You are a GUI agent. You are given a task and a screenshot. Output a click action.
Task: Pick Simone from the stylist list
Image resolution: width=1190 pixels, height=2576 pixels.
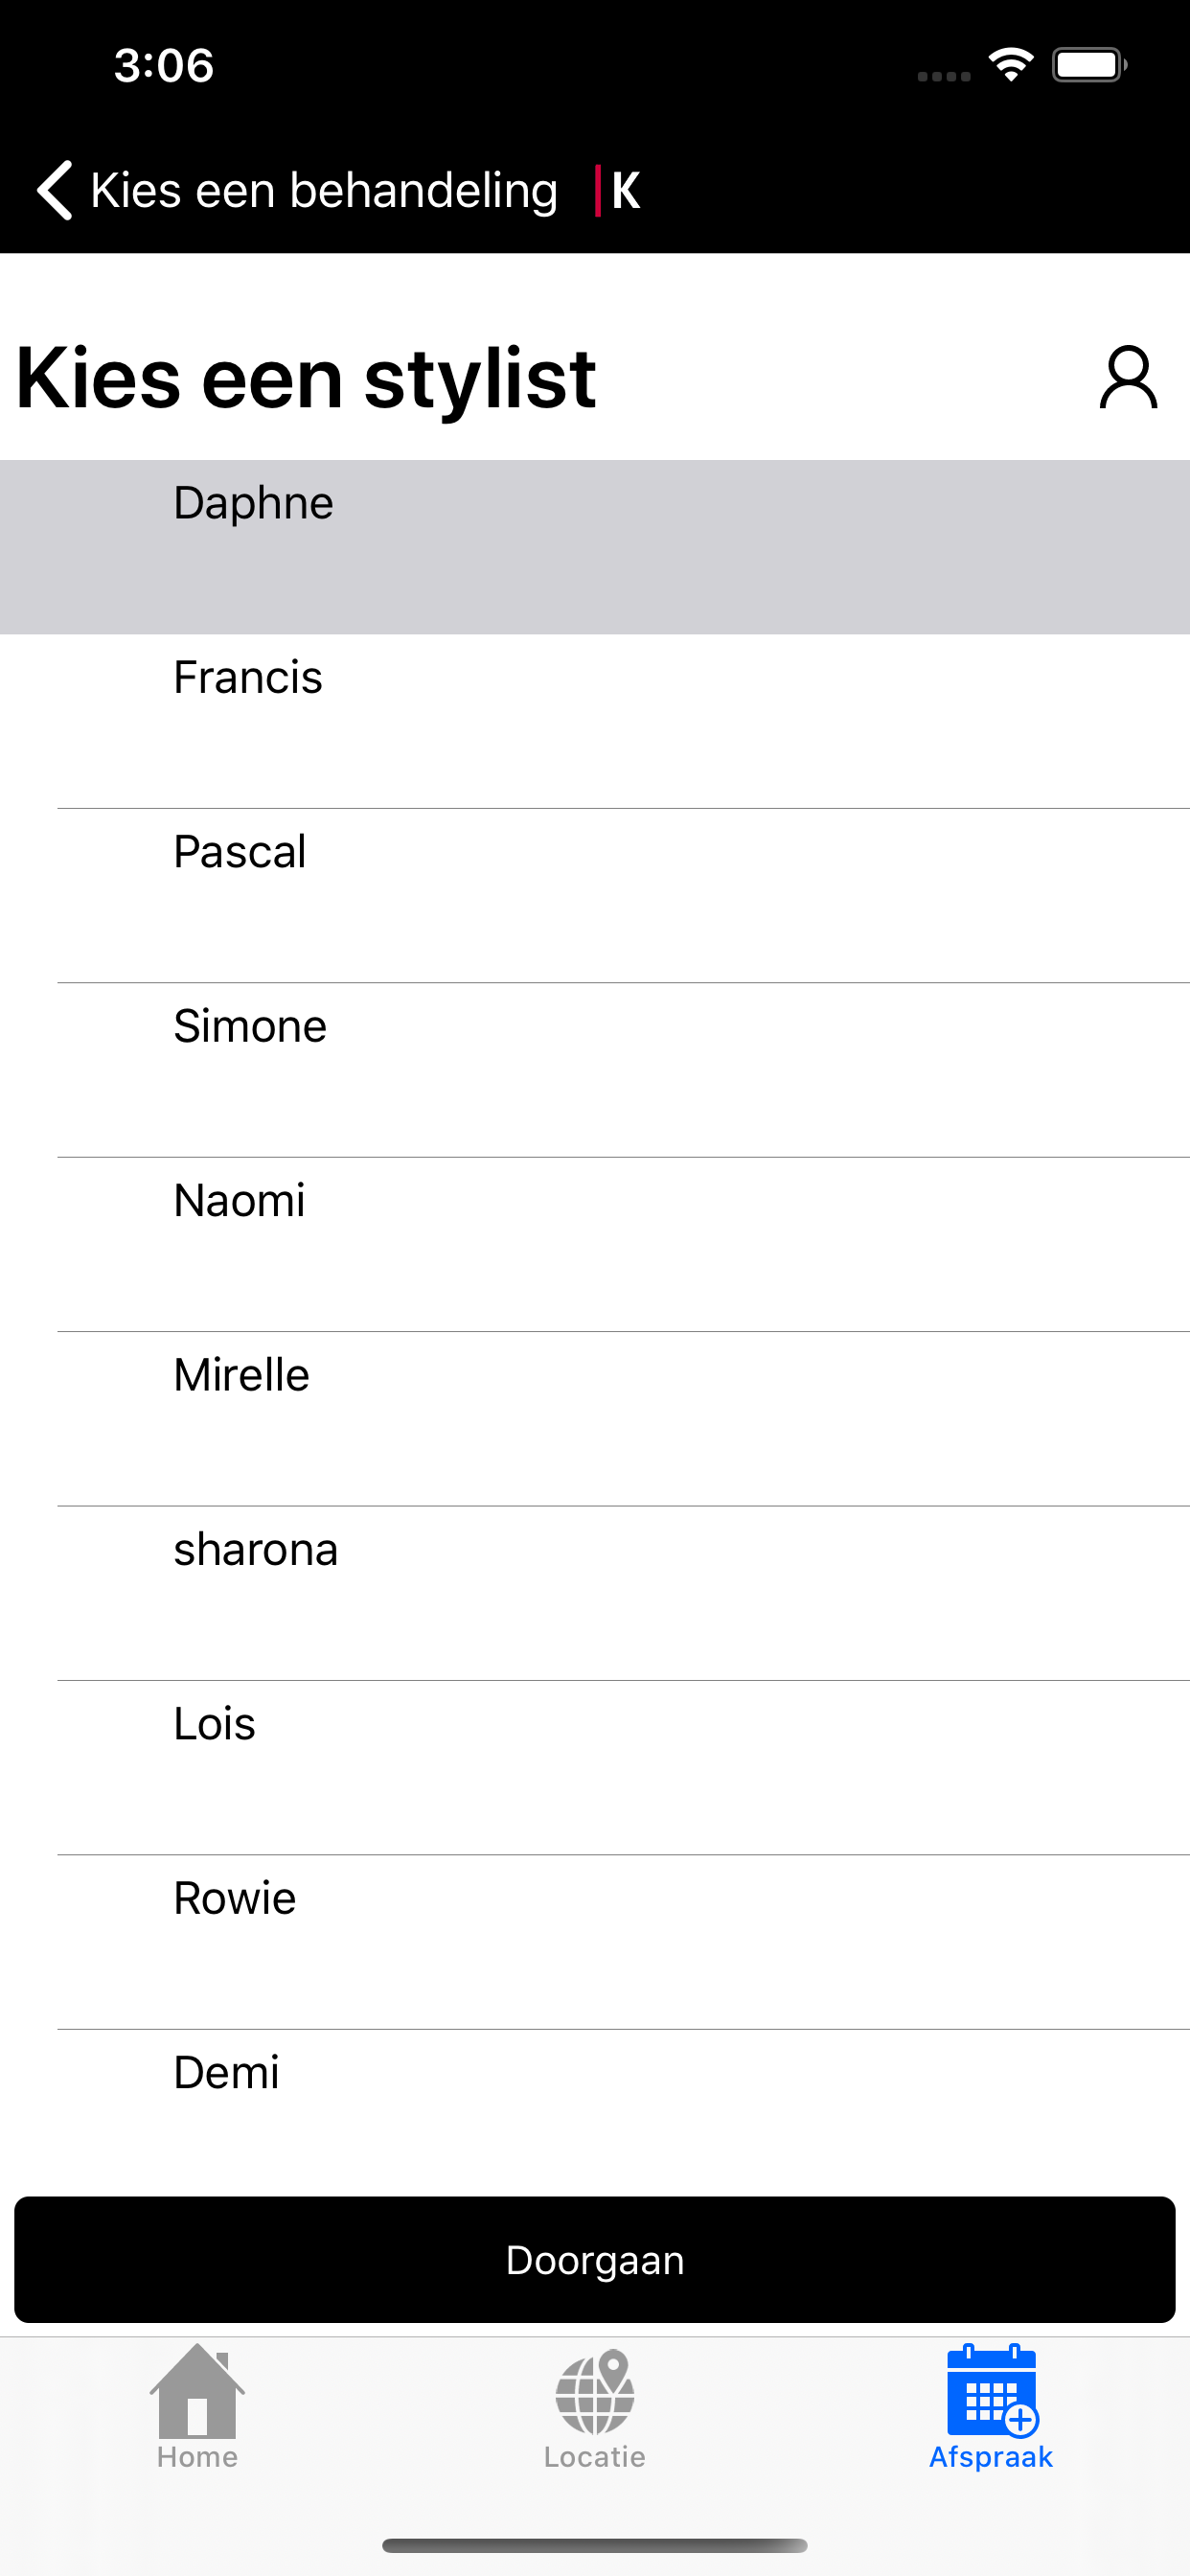coord(595,1070)
